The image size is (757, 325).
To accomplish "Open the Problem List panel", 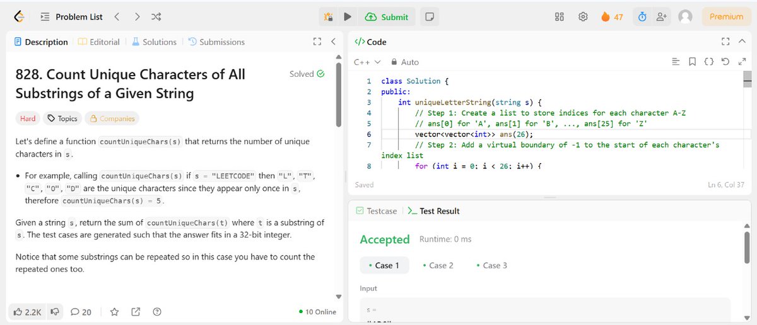I will (x=71, y=17).
